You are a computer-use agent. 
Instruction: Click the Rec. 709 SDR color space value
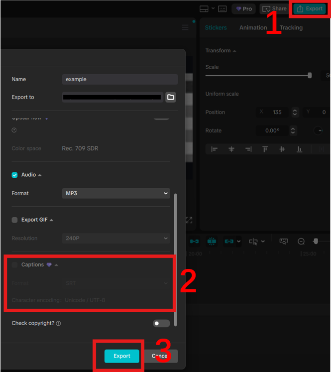pos(80,148)
